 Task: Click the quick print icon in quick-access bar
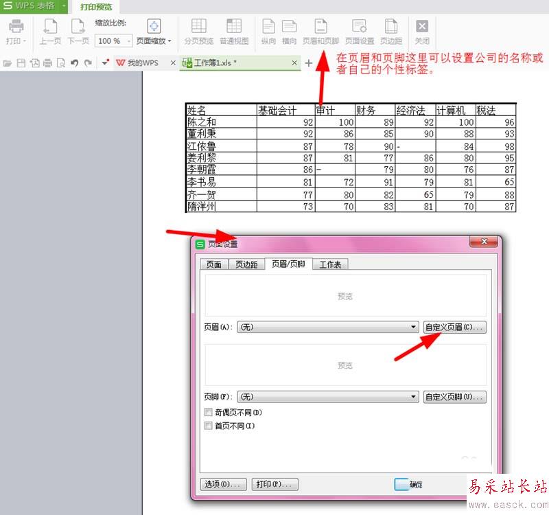point(47,63)
